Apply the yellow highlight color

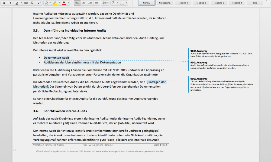[55, 3]
